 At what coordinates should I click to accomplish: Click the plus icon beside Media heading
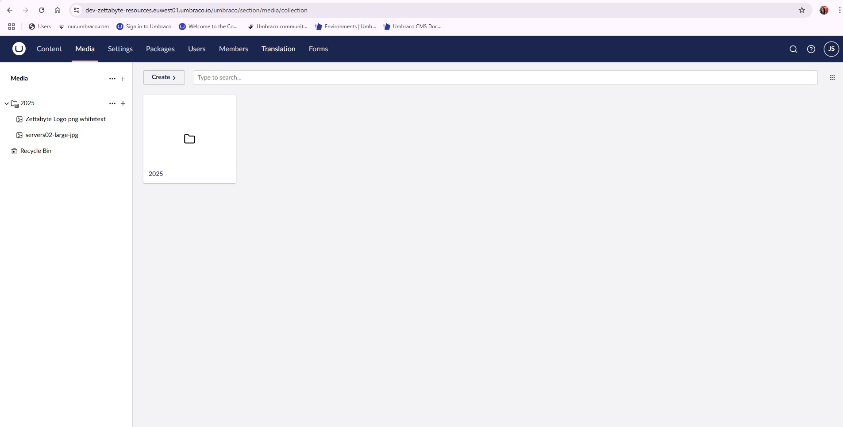pos(123,79)
